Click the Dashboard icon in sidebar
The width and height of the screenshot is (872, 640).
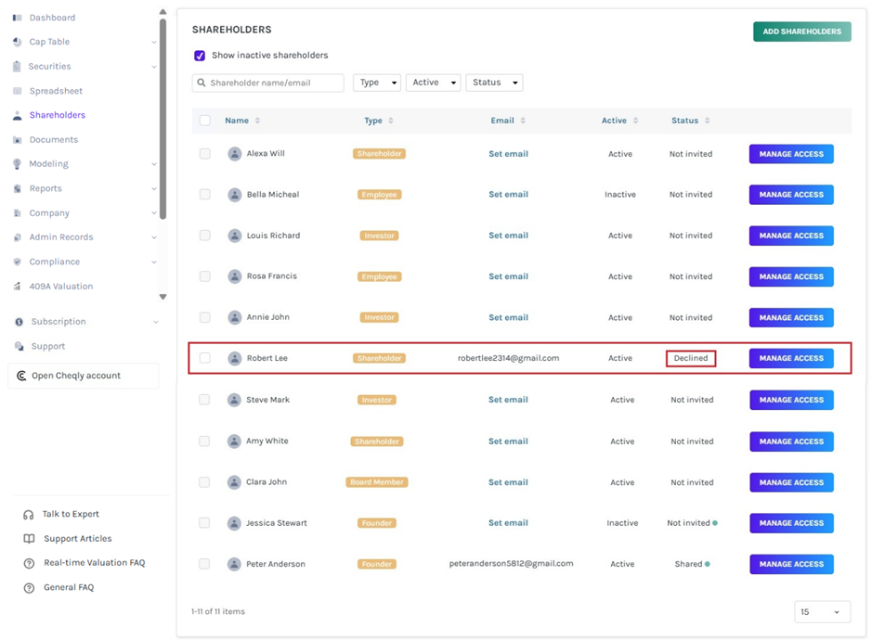click(18, 18)
